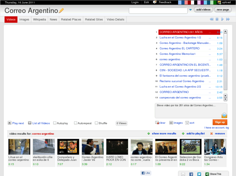Enable the Autoplay checkbox
The height and width of the screenshot is (176, 236).
tap(55, 123)
